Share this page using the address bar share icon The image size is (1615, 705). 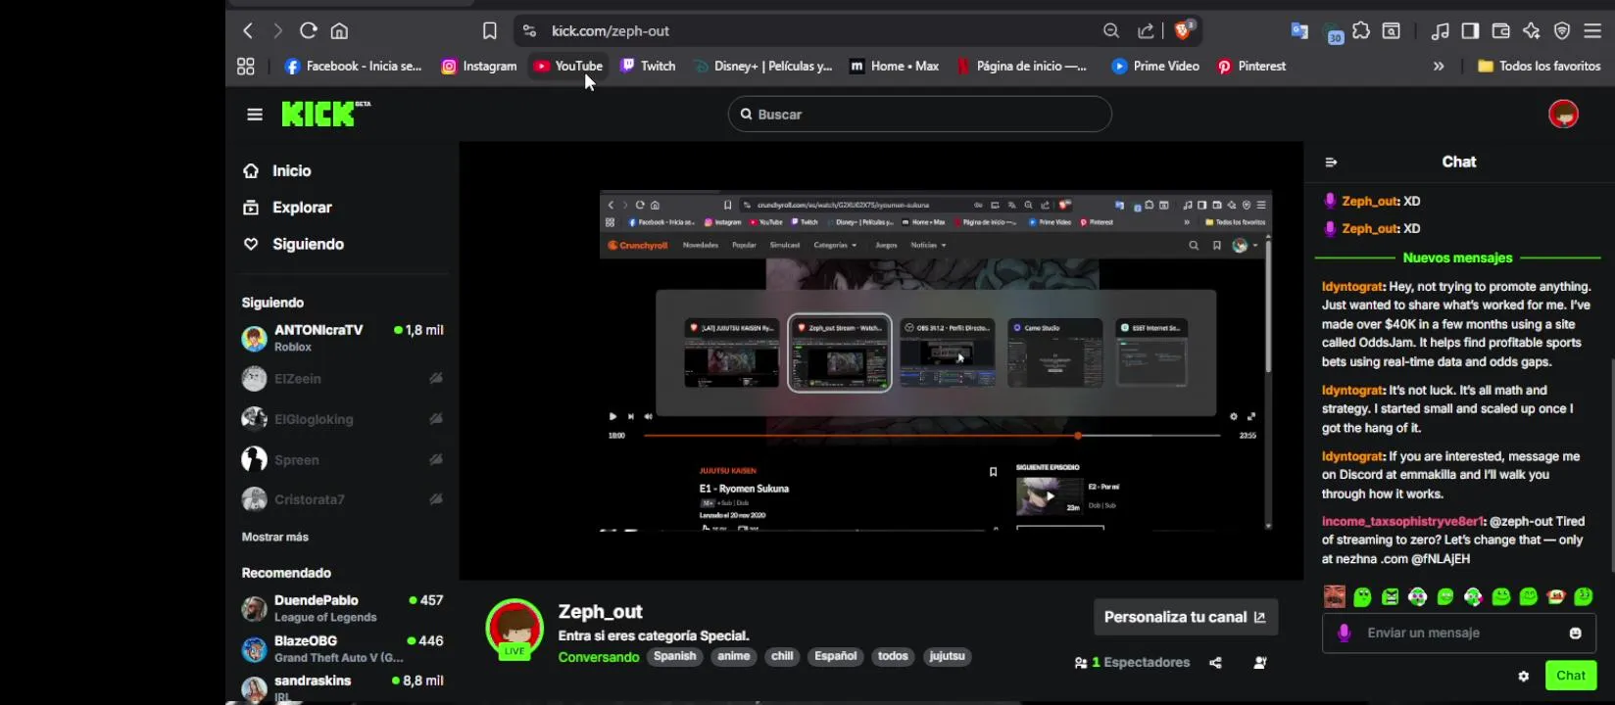1146,31
